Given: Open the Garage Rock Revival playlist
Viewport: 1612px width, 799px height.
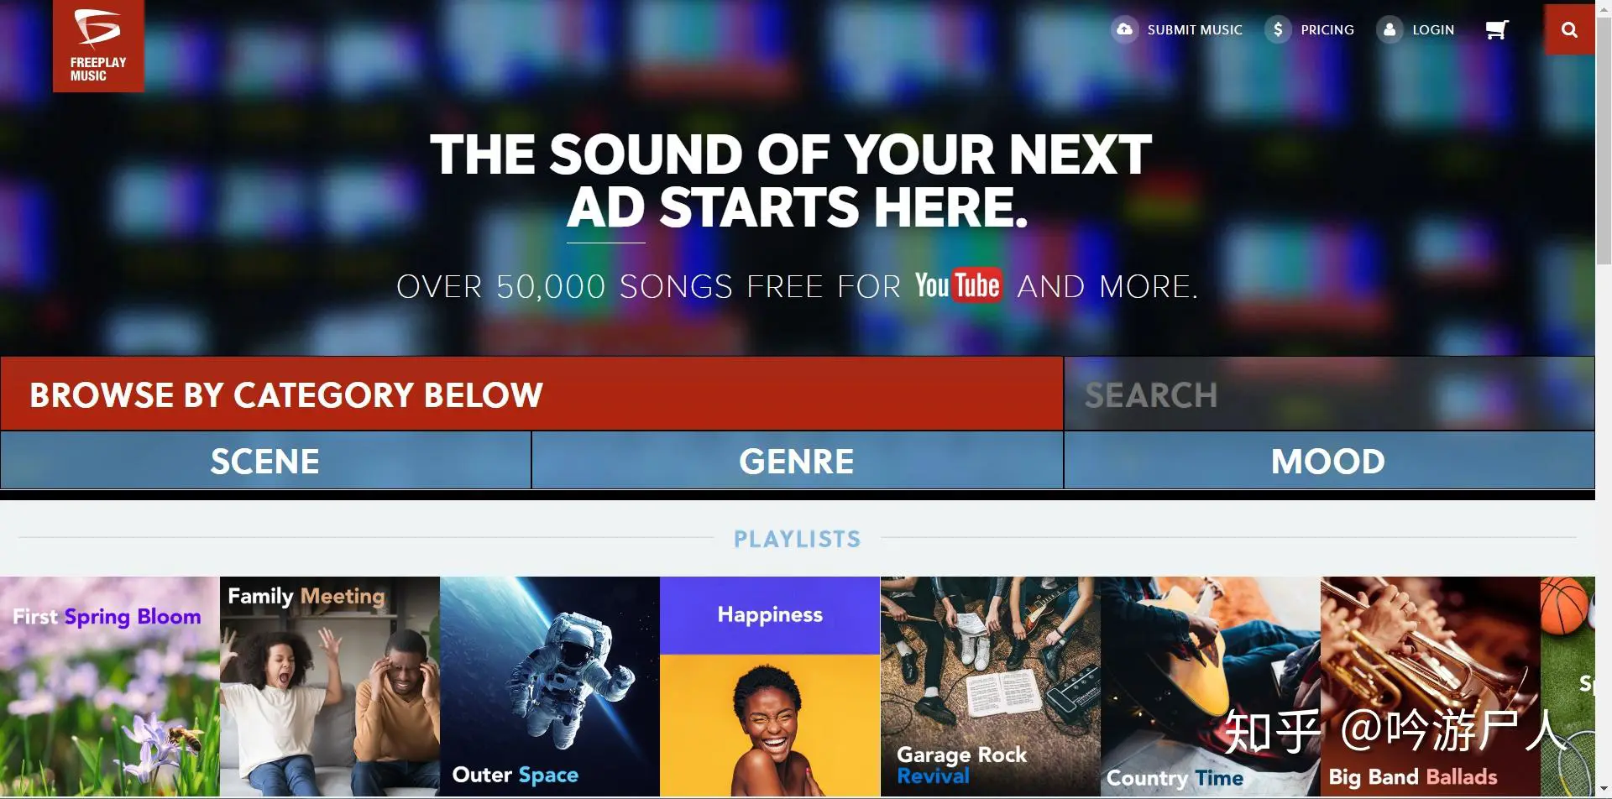Looking at the screenshot, I should [990, 687].
